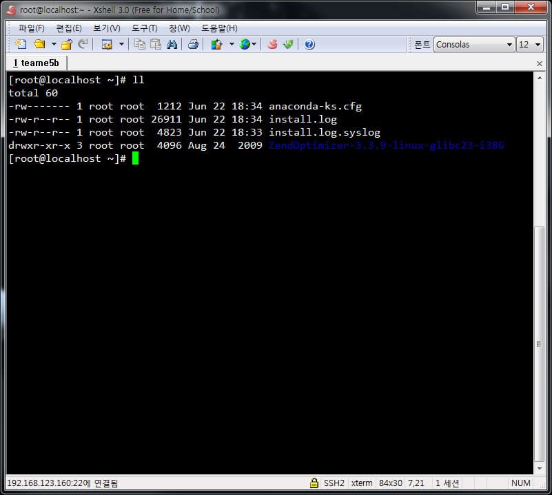Click the padlock icon in status bar
Viewport: 552px width, 495px height.
(x=314, y=483)
